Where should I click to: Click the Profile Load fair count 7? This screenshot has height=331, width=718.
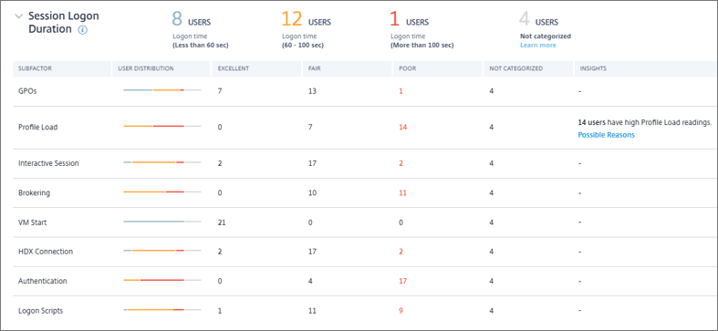point(310,128)
